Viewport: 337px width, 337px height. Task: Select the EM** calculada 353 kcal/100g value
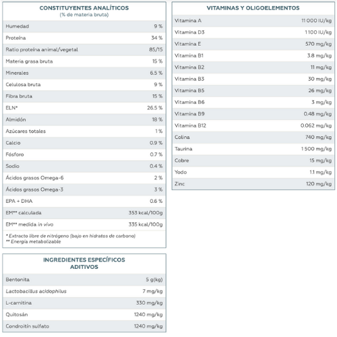click(x=146, y=213)
